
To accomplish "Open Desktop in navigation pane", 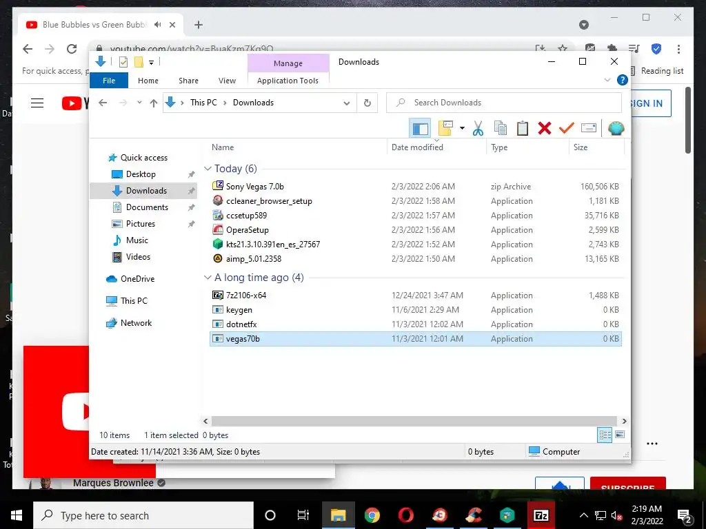I will click(141, 174).
